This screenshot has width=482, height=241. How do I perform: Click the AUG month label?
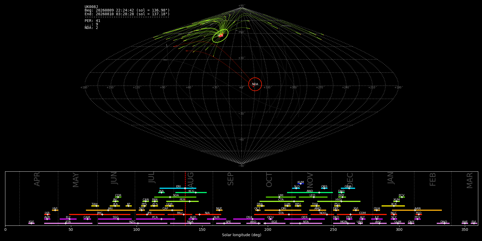click(x=190, y=179)
